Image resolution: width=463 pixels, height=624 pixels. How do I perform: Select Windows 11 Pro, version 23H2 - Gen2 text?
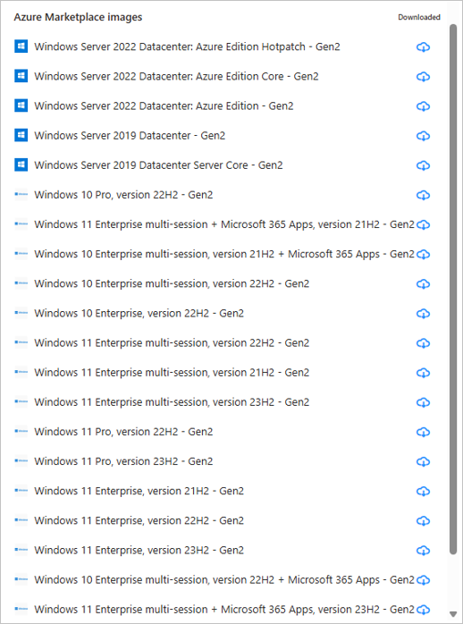click(x=123, y=460)
